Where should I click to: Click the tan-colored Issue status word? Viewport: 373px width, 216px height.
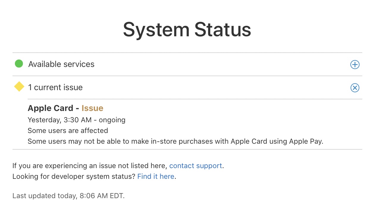(x=92, y=108)
